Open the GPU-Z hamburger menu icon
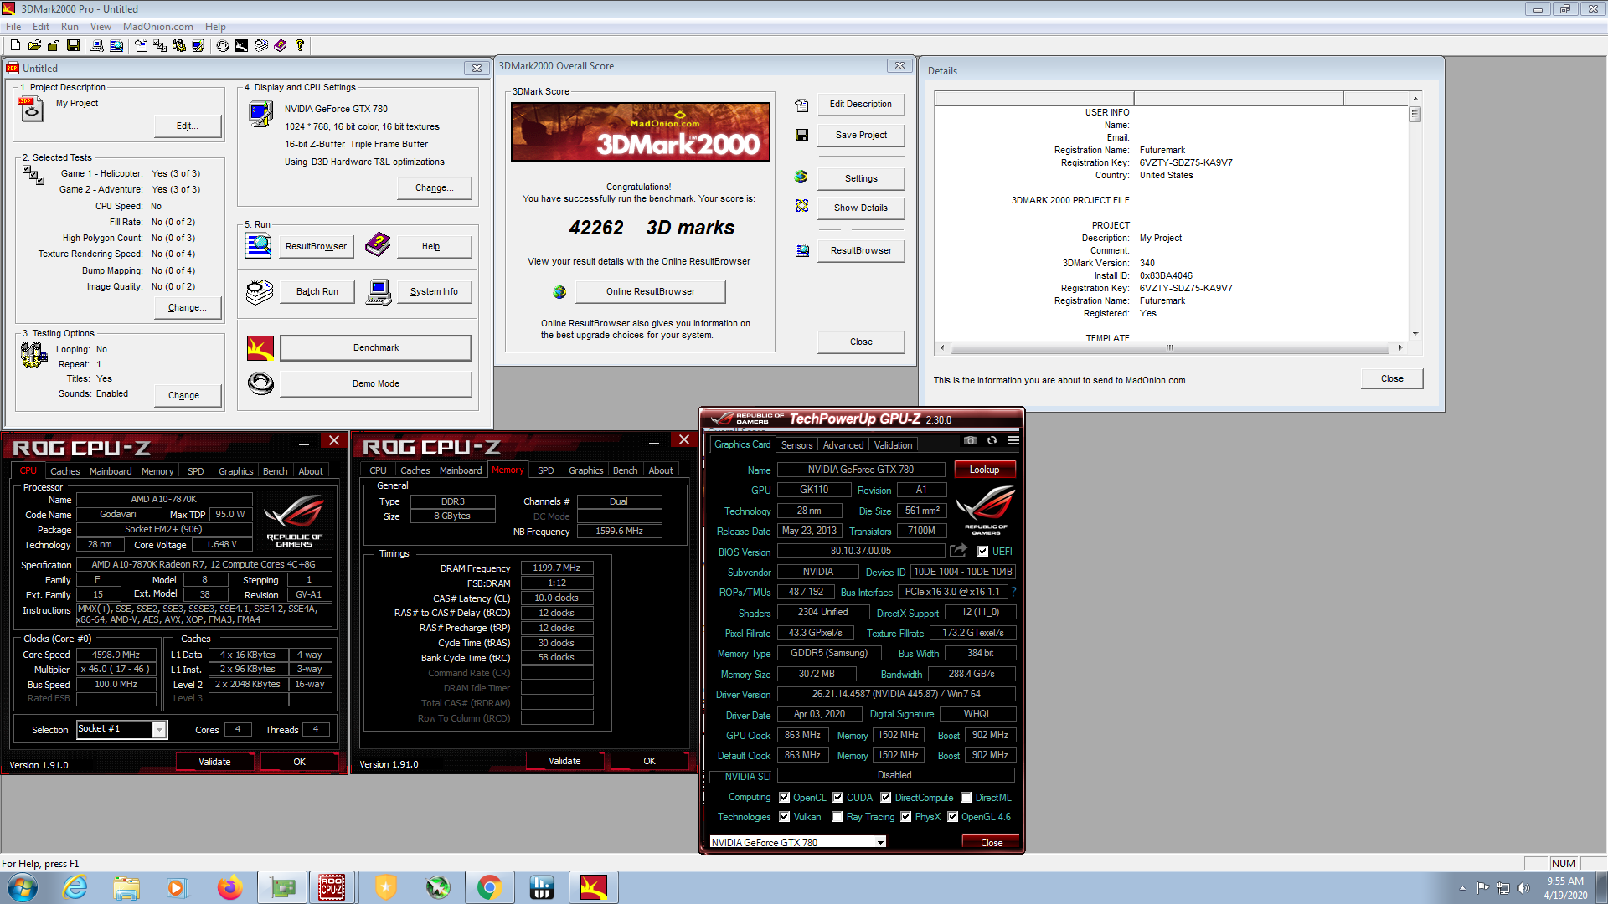Image resolution: width=1608 pixels, height=904 pixels. coord(1013,440)
